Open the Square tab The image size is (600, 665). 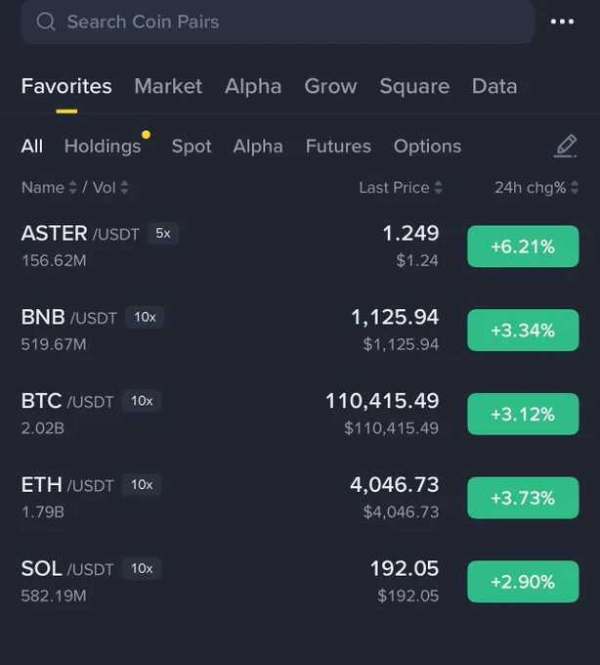point(414,86)
